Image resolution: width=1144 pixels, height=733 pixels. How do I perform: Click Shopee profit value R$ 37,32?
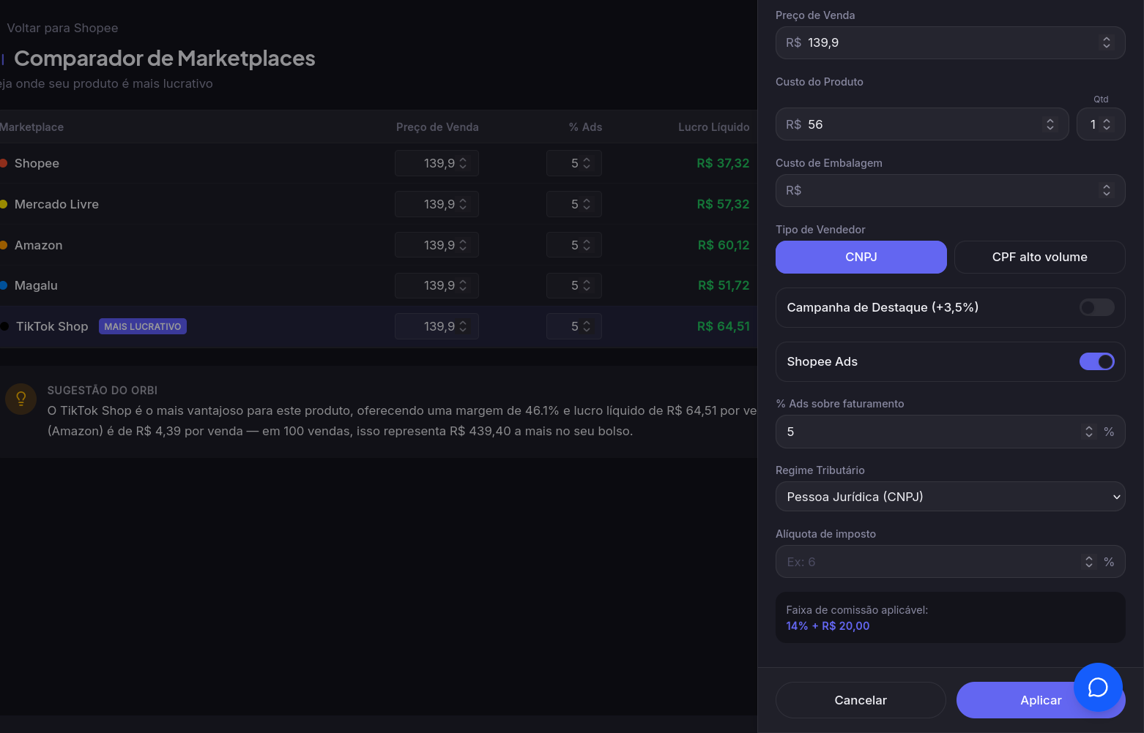point(723,163)
